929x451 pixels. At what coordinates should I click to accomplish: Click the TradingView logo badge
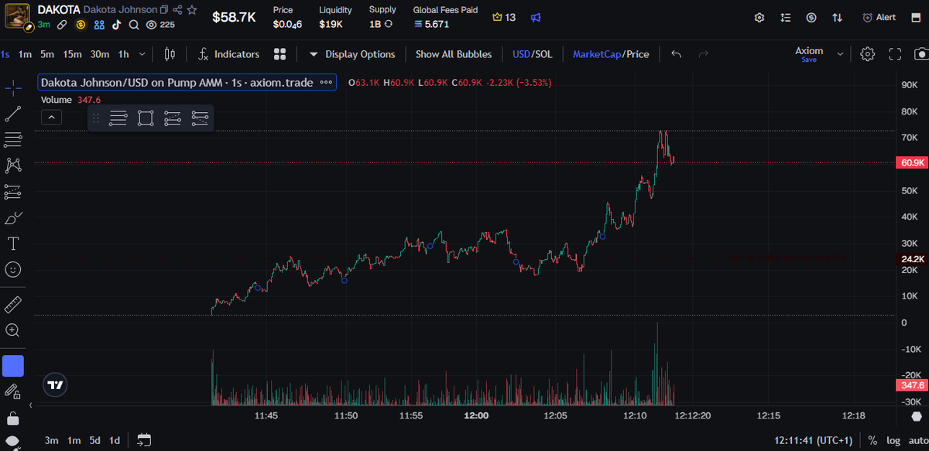[x=55, y=384]
